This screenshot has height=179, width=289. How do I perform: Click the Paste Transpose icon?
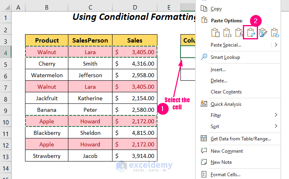coord(251,32)
